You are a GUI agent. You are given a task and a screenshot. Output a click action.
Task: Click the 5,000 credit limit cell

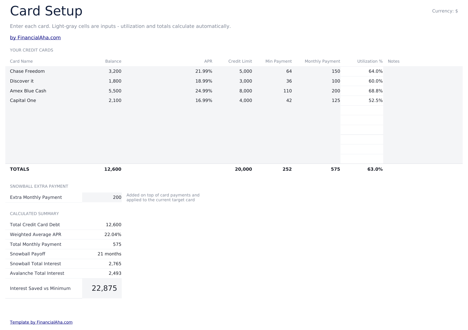point(233,71)
